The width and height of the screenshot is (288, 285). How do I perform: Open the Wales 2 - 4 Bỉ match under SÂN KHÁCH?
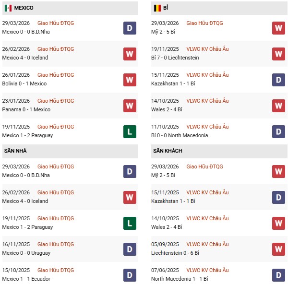coord(168,227)
